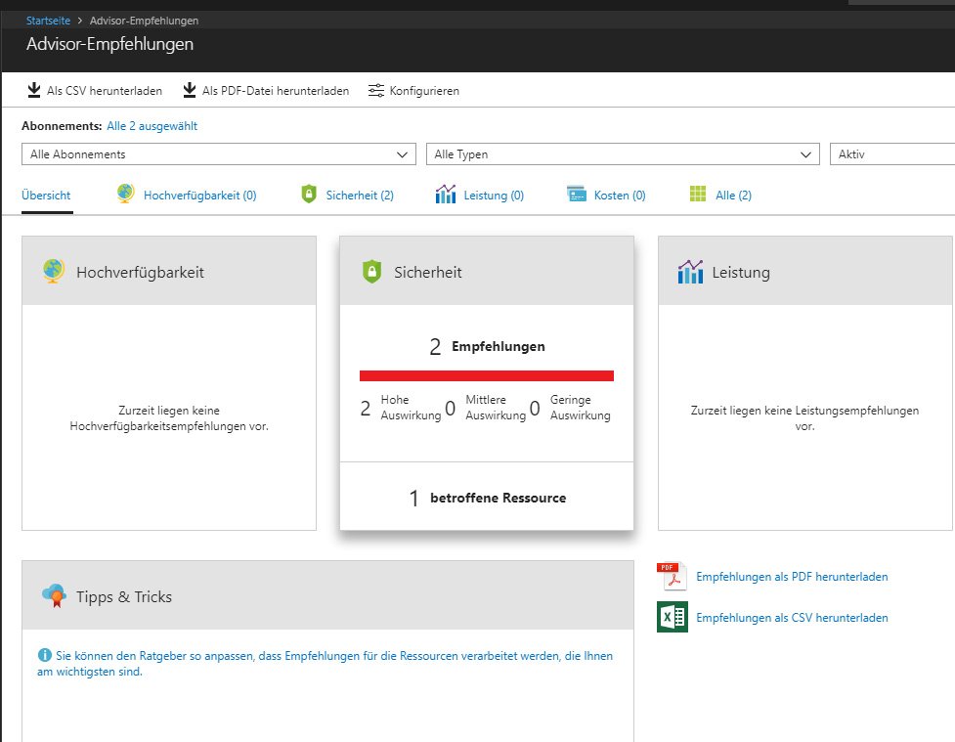
Task: Click the green shield icon on Sicherheit card
Action: (x=371, y=273)
